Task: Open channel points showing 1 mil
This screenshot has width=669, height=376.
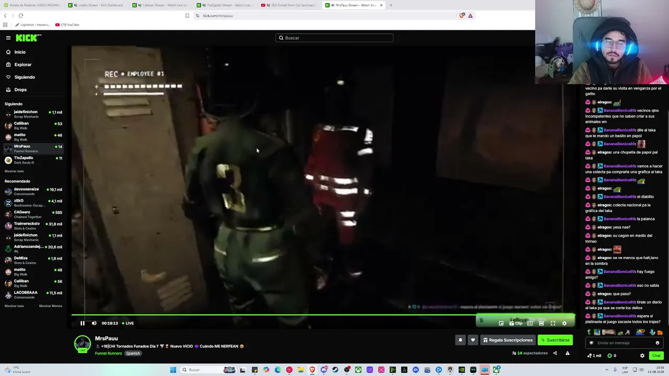Action: coord(594,356)
